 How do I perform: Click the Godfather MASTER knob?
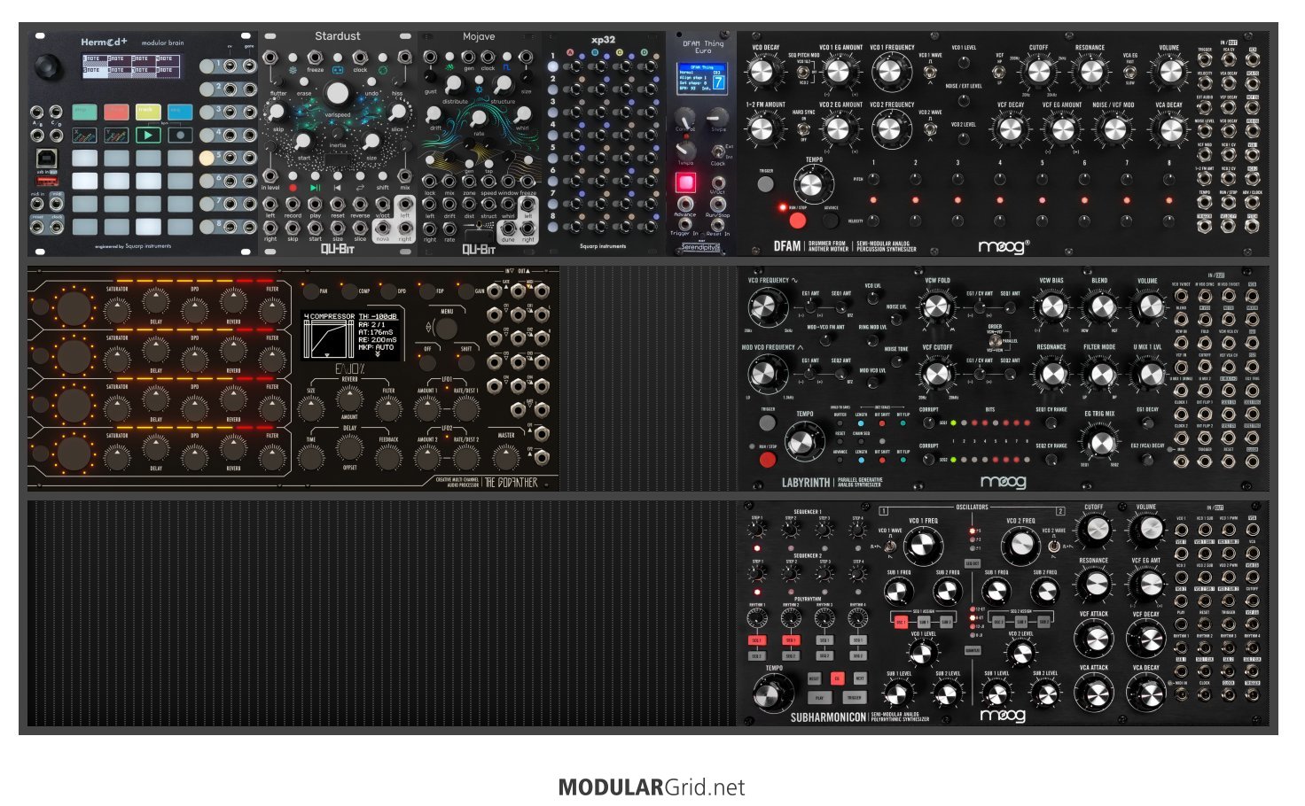(x=506, y=457)
